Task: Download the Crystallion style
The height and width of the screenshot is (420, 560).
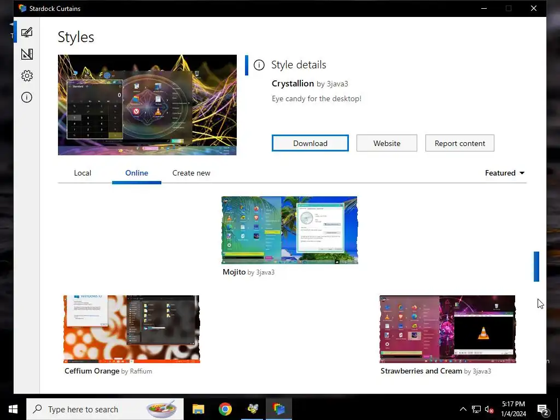Action: point(310,143)
